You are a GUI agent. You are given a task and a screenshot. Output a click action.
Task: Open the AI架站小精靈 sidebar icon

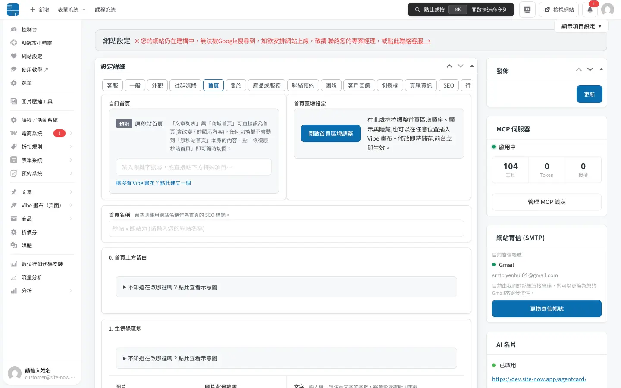14,43
